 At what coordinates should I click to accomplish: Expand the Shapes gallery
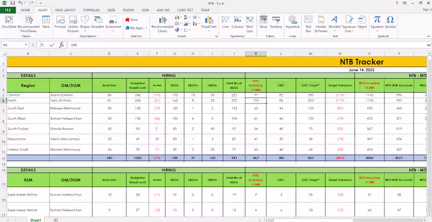pyautogui.click(x=85, y=31)
